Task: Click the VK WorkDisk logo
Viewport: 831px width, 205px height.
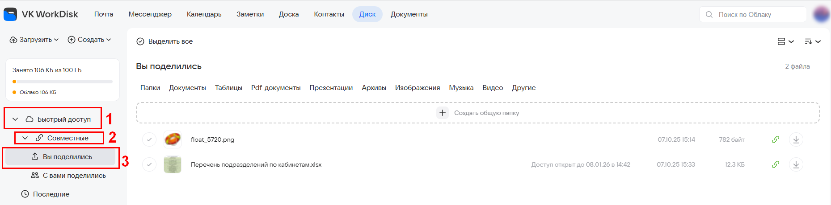Action: click(10, 14)
